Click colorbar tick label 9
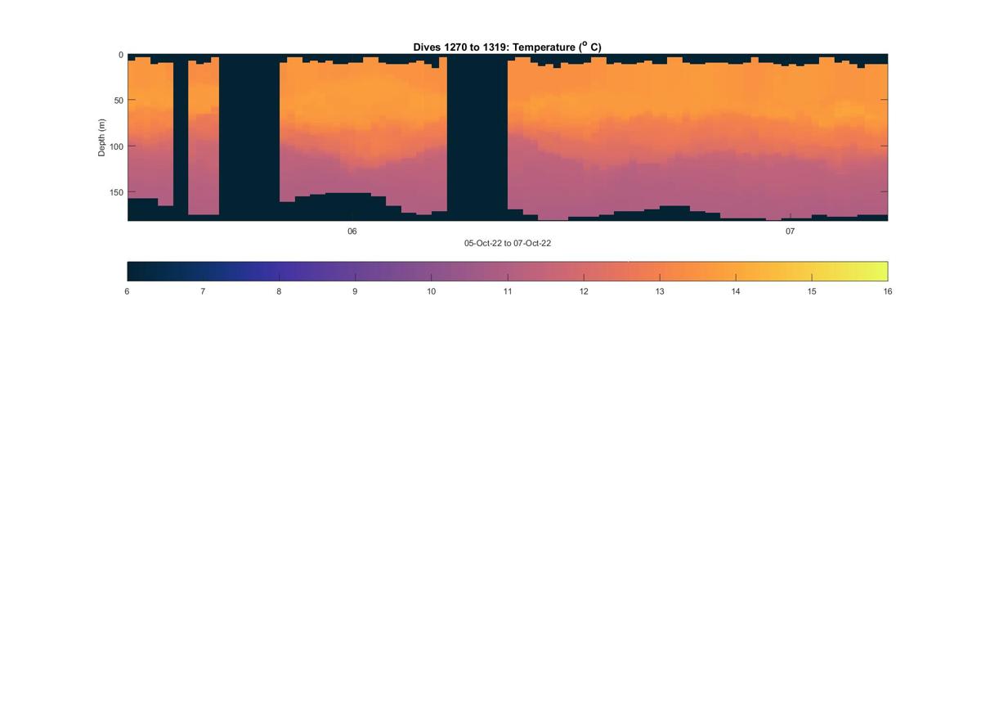 click(355, 291)
